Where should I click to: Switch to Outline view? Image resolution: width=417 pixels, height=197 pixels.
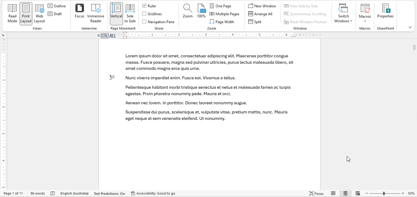point(57,5)
